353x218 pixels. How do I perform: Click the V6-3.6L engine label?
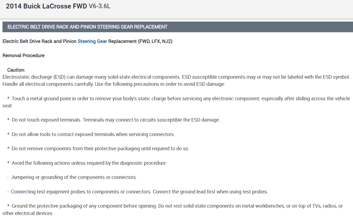(99, 6)
